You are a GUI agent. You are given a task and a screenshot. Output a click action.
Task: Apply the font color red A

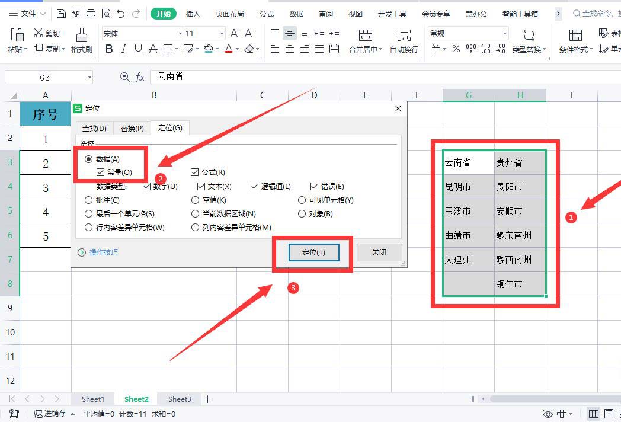[x=229, y=49]
